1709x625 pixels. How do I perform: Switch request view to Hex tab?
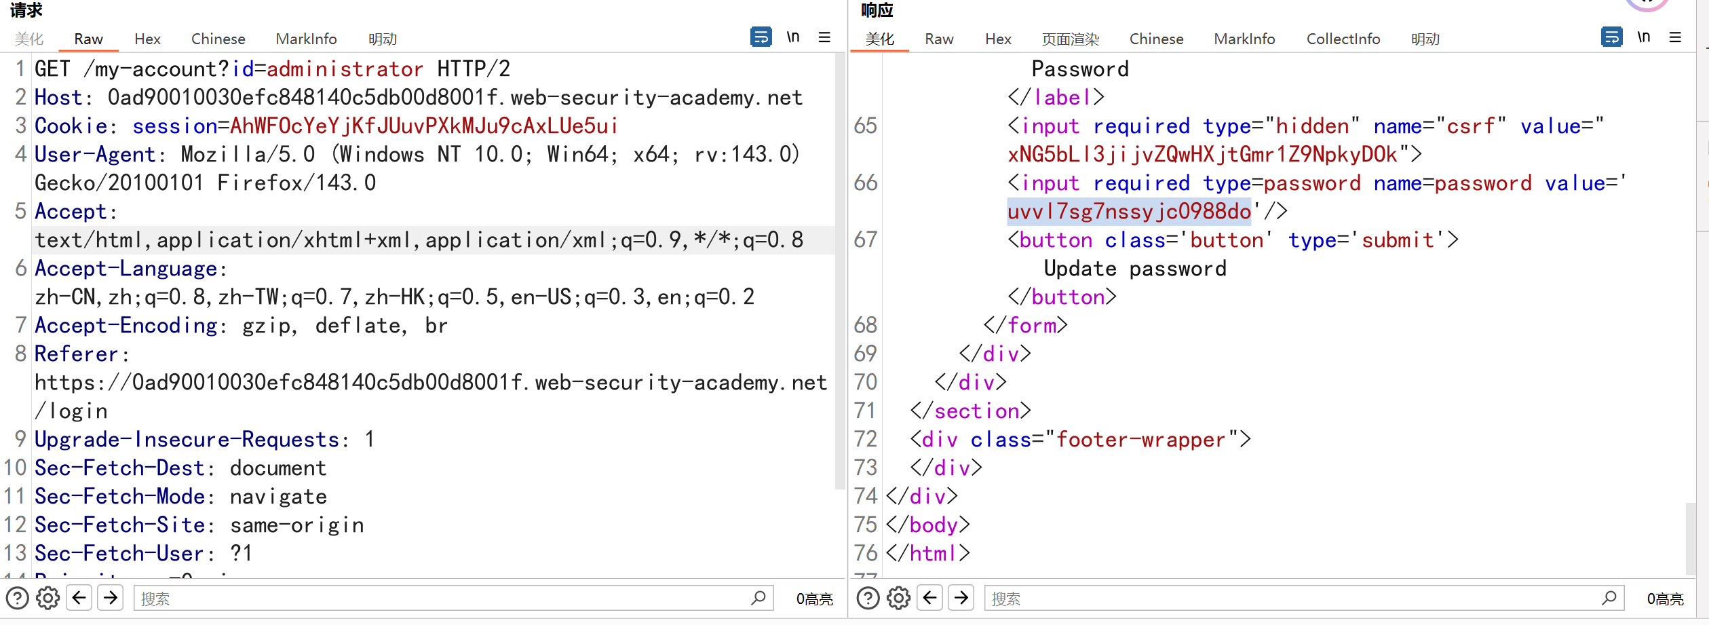[147, 39]
